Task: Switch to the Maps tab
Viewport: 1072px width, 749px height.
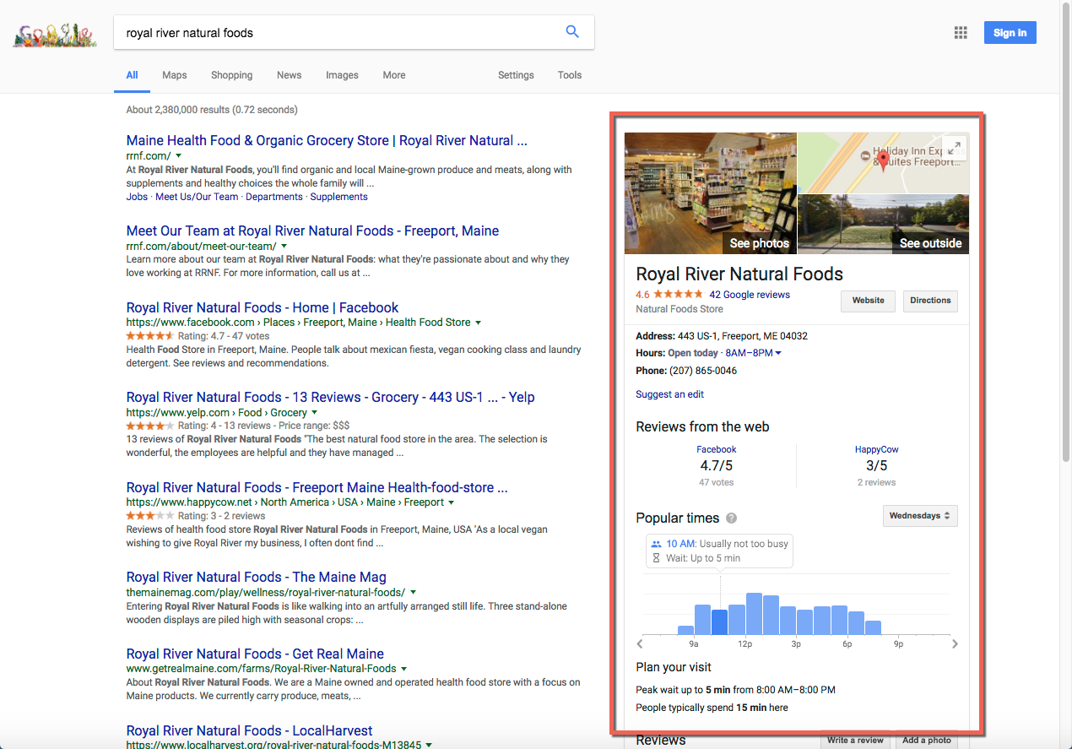Action: [175, 75]
